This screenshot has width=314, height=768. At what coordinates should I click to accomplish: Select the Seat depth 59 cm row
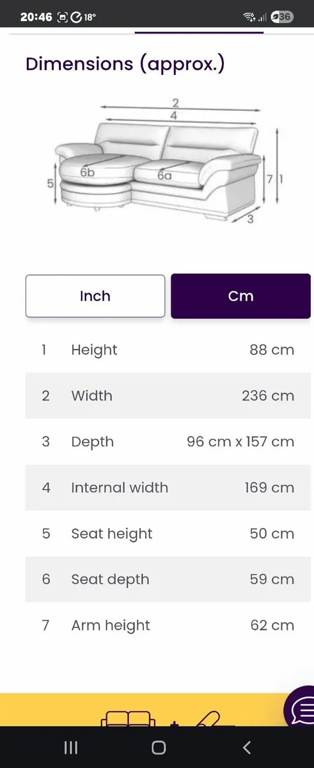pos(168,580)
